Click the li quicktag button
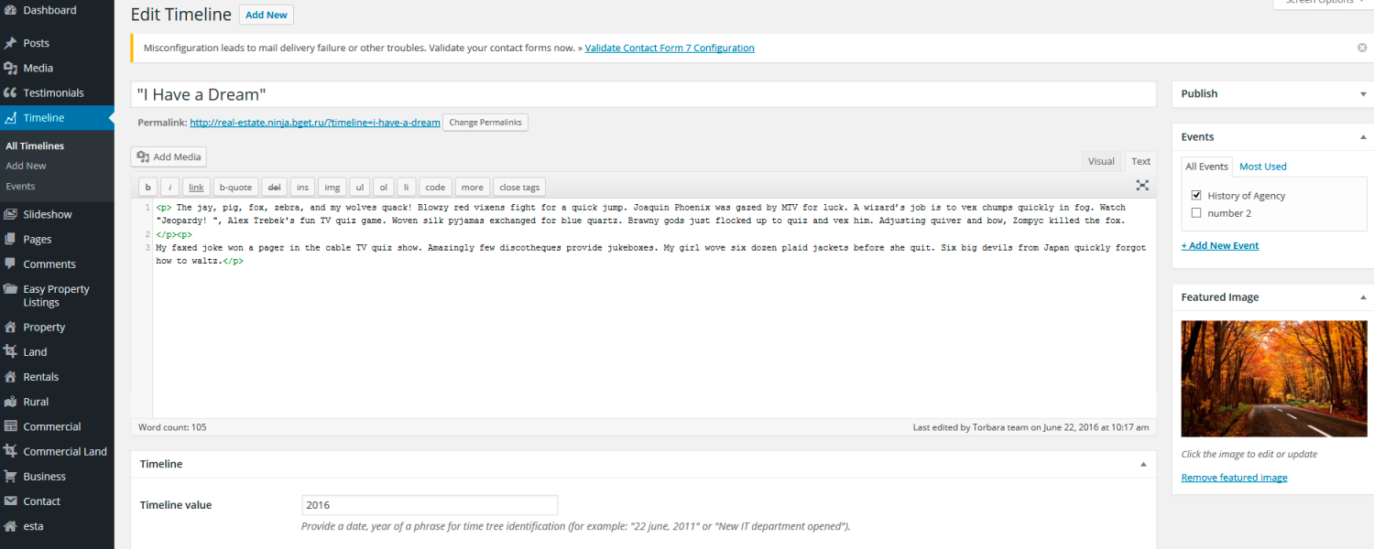1374x549 pixels. (x=407, y=187)
